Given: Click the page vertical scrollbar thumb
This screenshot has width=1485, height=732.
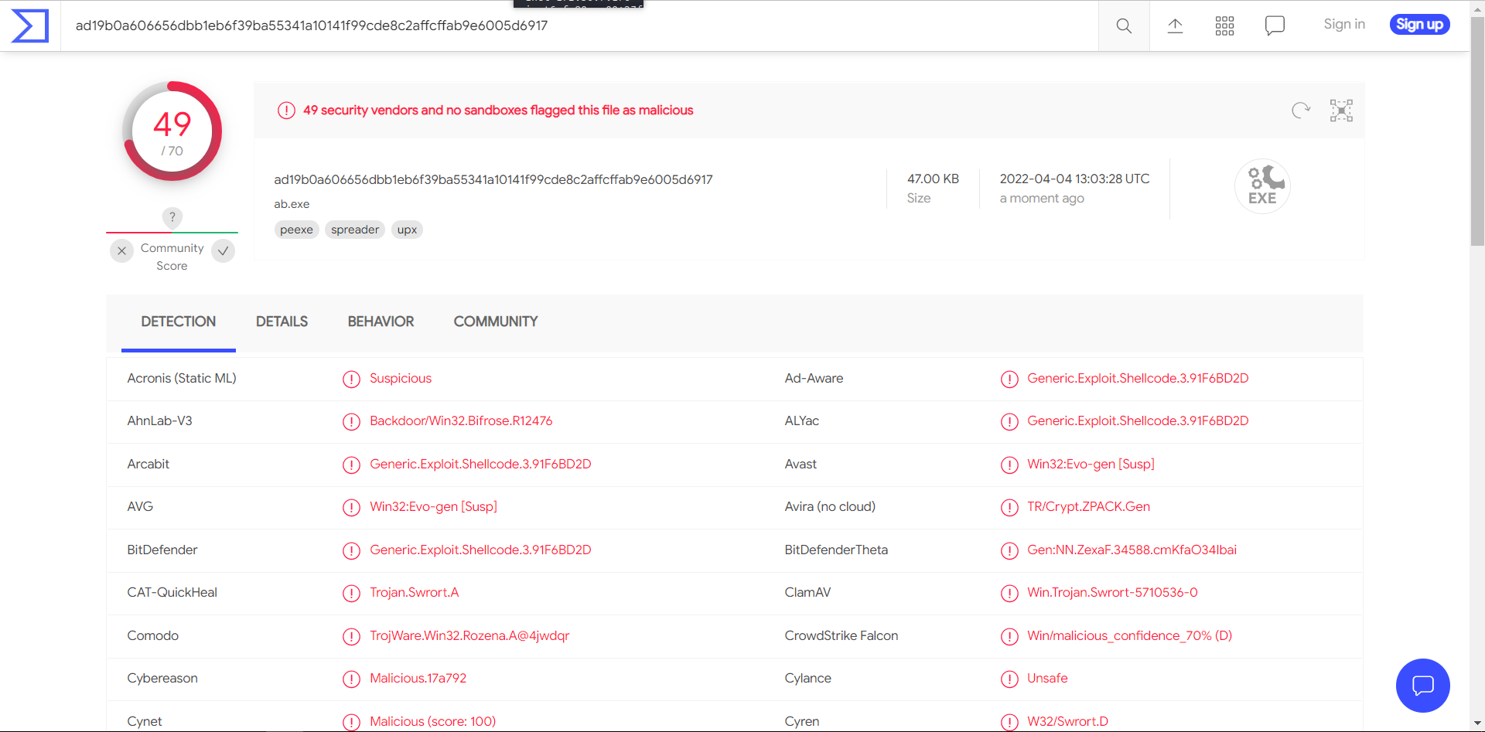Looking at the screenshot, I should point(1477,131).
